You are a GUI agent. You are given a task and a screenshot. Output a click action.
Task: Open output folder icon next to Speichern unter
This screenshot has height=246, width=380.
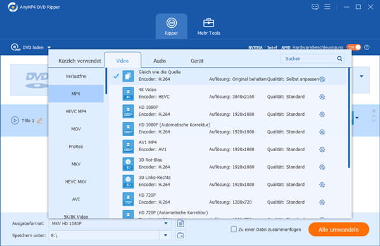[180, 235]
